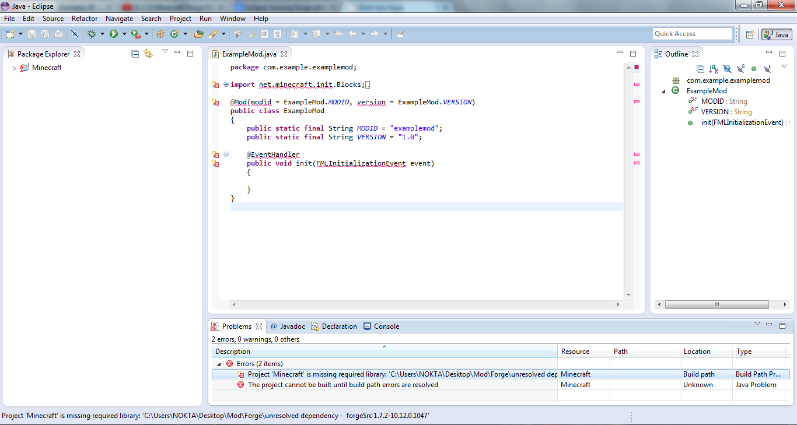Image resolution: width=797 pixels, height=425 pixels.
Task: Run the project with green play button
Action: coord(114,34)
